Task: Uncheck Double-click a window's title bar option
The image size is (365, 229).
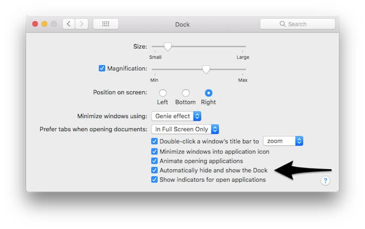Action: point(154,141)
